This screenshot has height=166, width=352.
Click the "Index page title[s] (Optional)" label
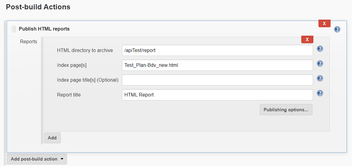[x=88, y=80]
